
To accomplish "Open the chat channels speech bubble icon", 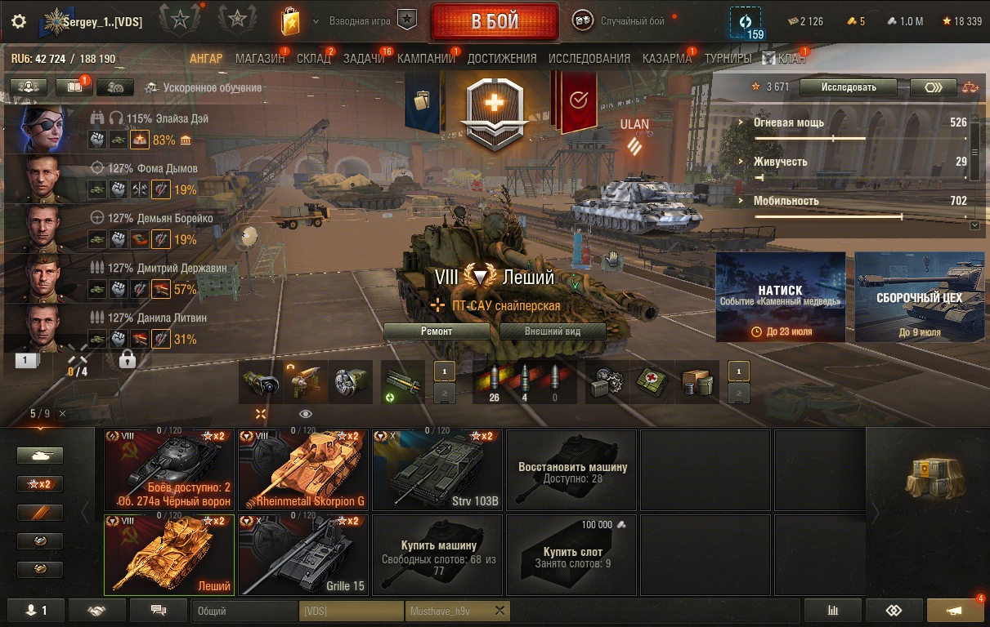I will tap(159, 610).
